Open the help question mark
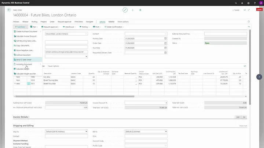This screenshot has width=264, height=148. (x=255, y=3)
